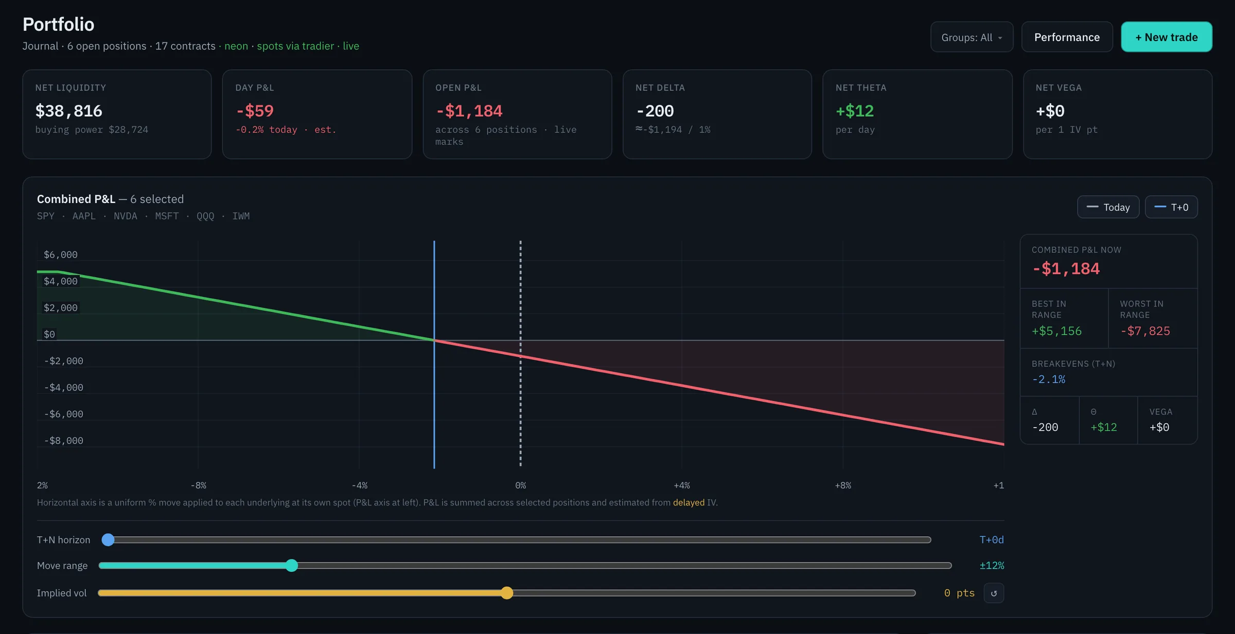Start a new trade with + New trade

pos(1167,37)
